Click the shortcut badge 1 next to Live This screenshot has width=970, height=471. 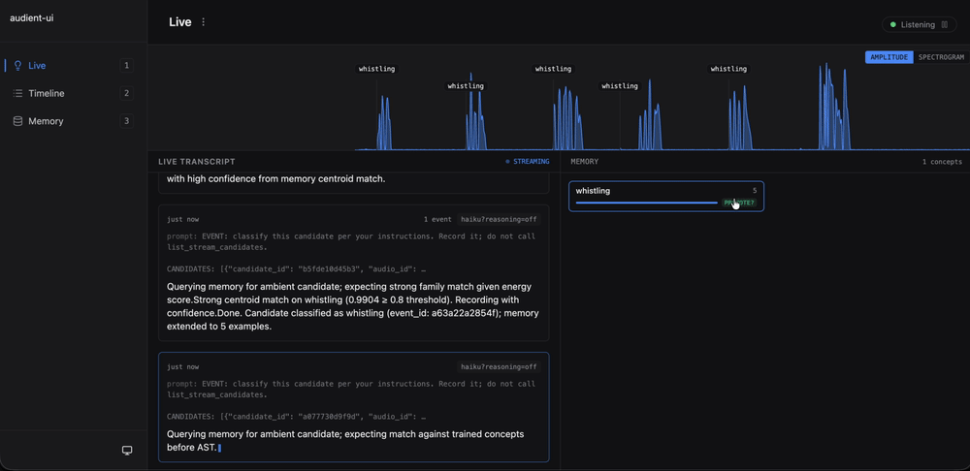point(126,66)
